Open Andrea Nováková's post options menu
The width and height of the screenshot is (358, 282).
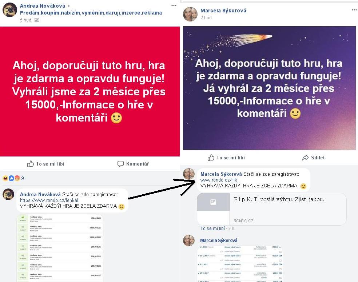174,5
